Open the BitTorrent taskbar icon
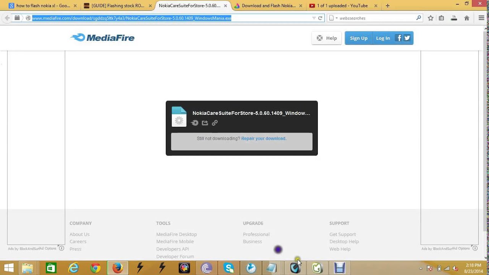The height and width of the screenshot is (275, 489). pyautogui.click(x=207, y=268)
